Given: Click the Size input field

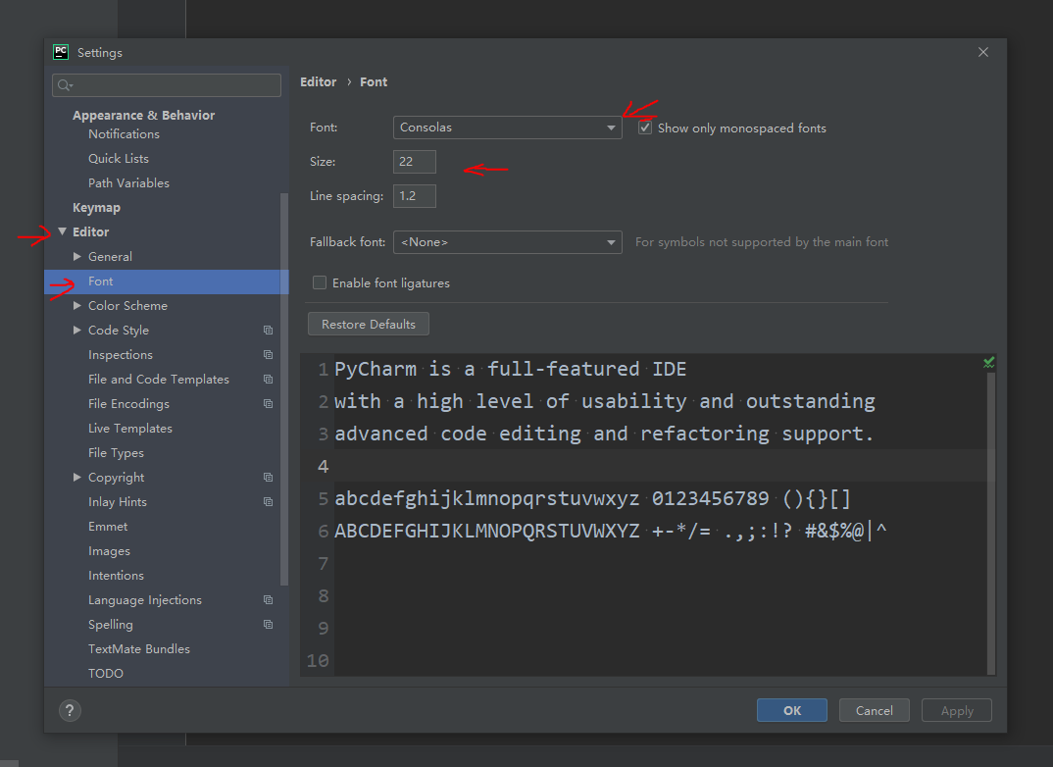Looking at the screenshot, I should 415,162.
